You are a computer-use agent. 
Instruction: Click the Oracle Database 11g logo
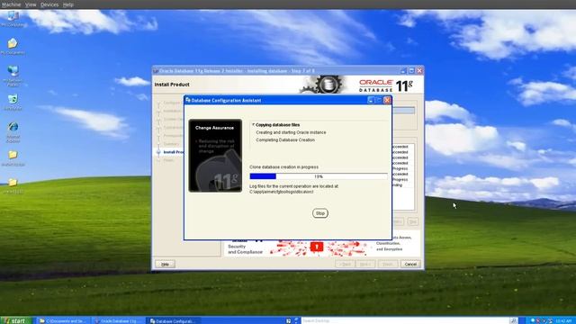click(x=386, y=85)
